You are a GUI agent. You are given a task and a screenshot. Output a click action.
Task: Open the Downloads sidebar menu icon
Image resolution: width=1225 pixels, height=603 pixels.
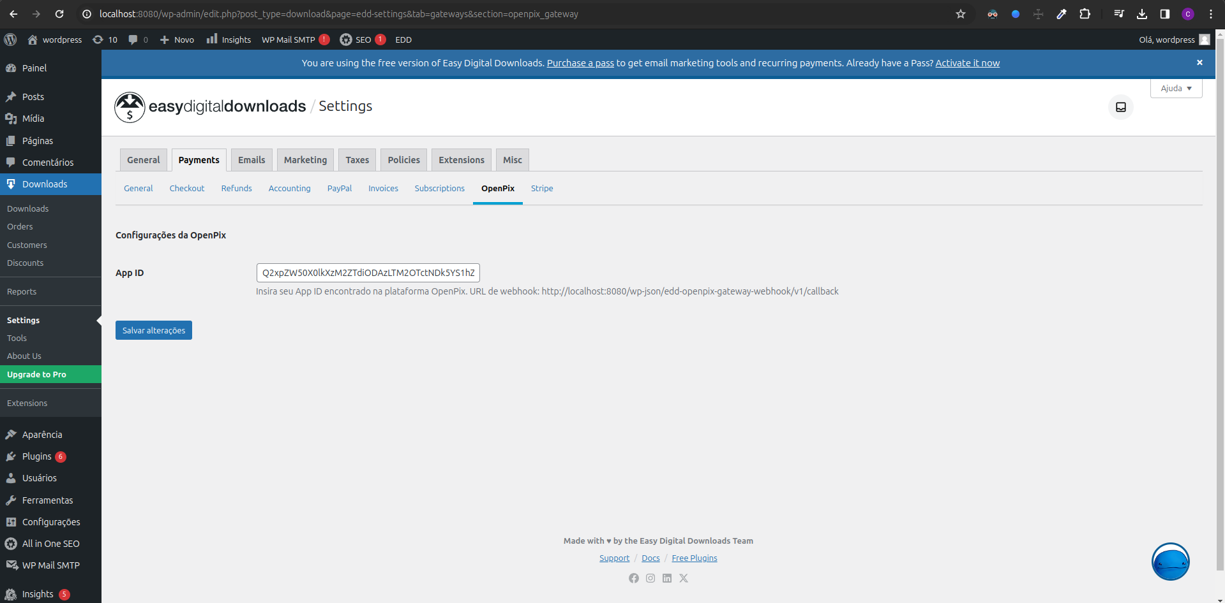11,184
